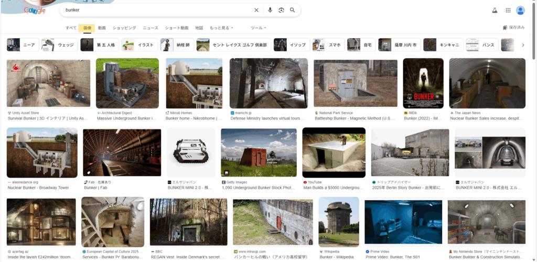The image size is (537, 262).
Task: Switch to the 動画 tab
Action: pyautogui.click(x=102, y=28)
